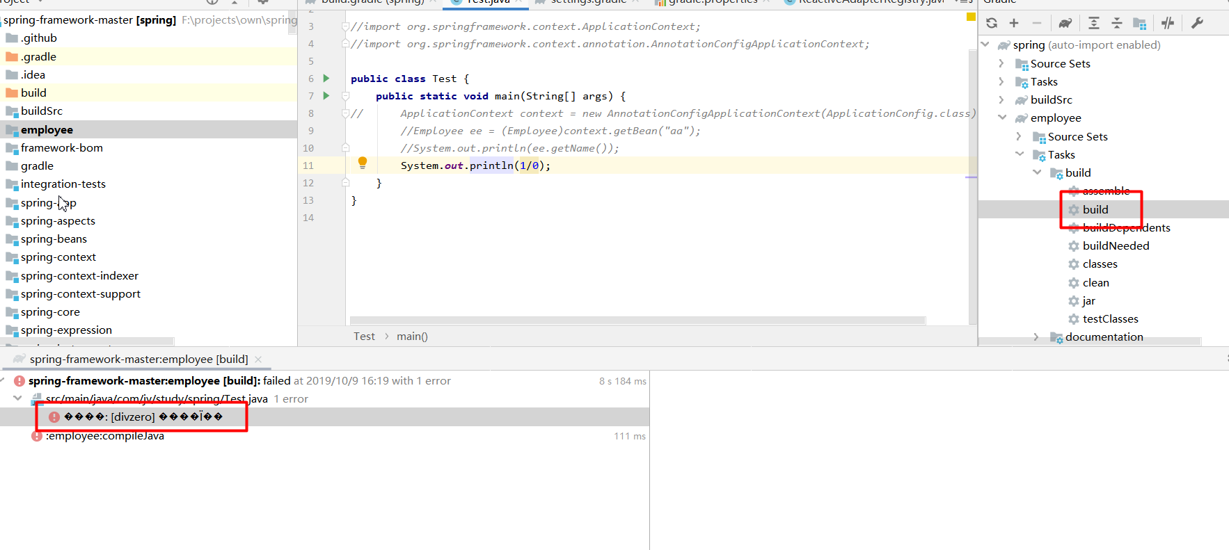The image size is (1229, 550).
Task: Expand the documentation task group
Action: pos(1036,337)
